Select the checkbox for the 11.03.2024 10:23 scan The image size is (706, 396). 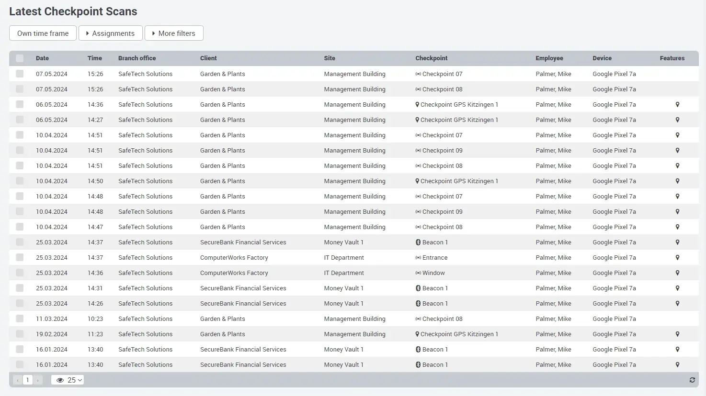(20, 319)
